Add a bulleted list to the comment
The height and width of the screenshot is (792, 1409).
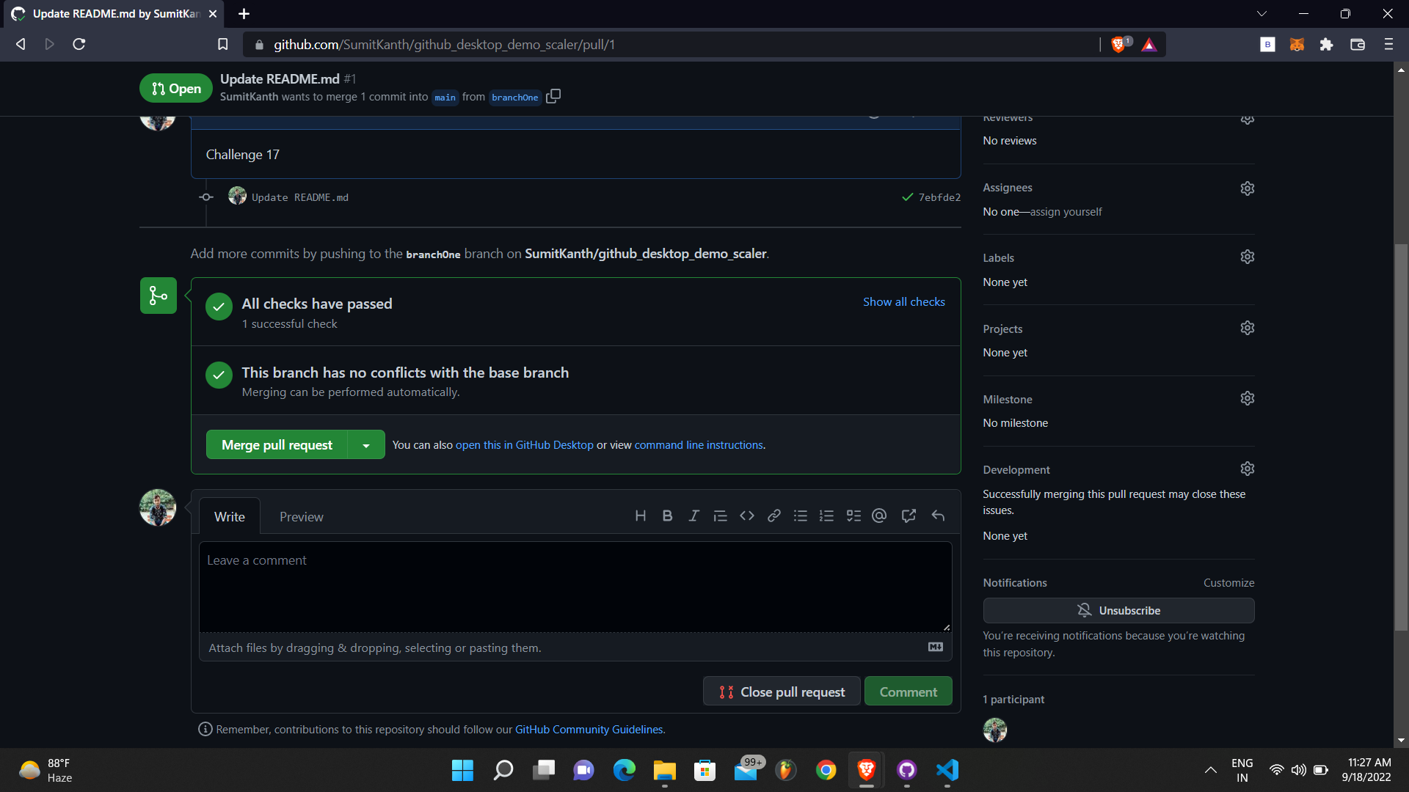pyautogui.click(x=800, y=516)
